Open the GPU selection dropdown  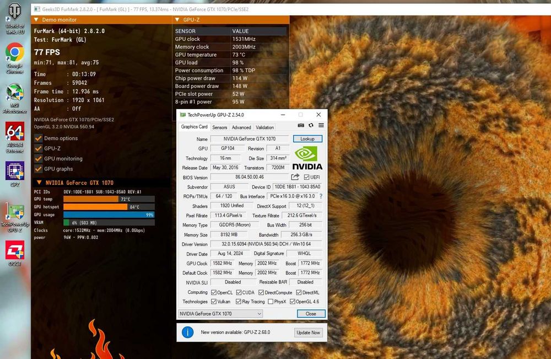click(220, 314)
